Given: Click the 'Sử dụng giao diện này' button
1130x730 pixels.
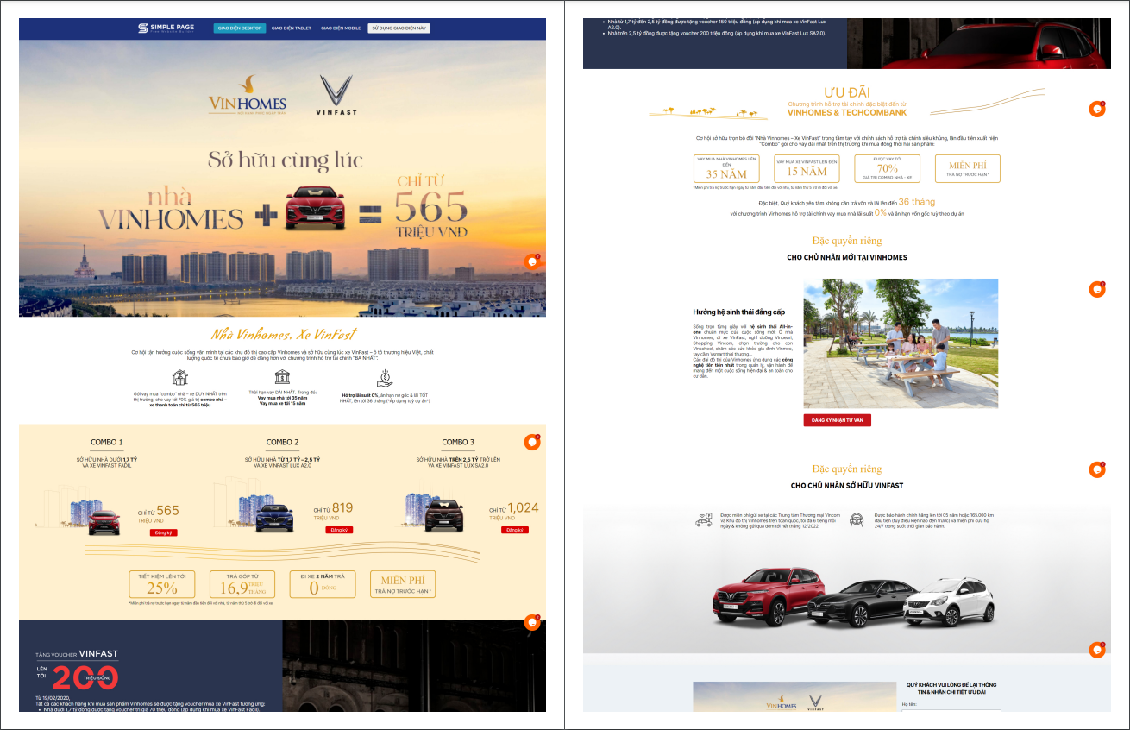Looking at the screenshot, I should tap(399, 28).
